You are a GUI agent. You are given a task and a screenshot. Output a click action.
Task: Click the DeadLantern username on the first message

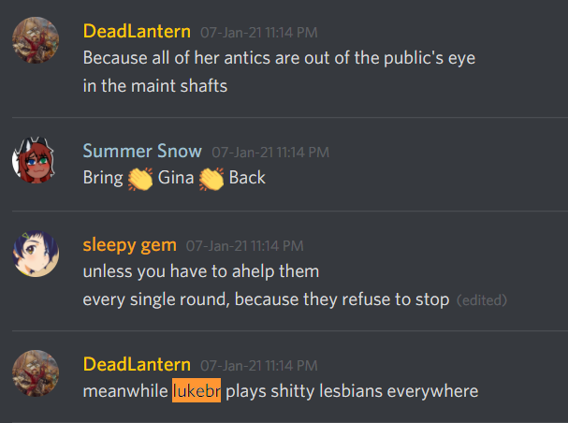click(x=137, y=32)
